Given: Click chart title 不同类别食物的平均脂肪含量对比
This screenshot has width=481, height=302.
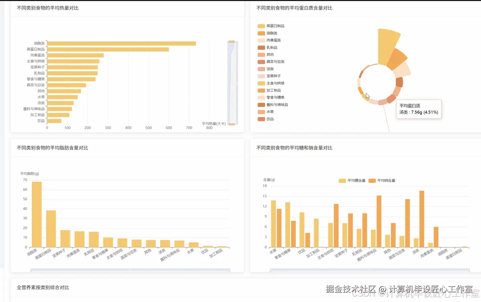Looking at the screenshot, I should (x=52, y=148).
